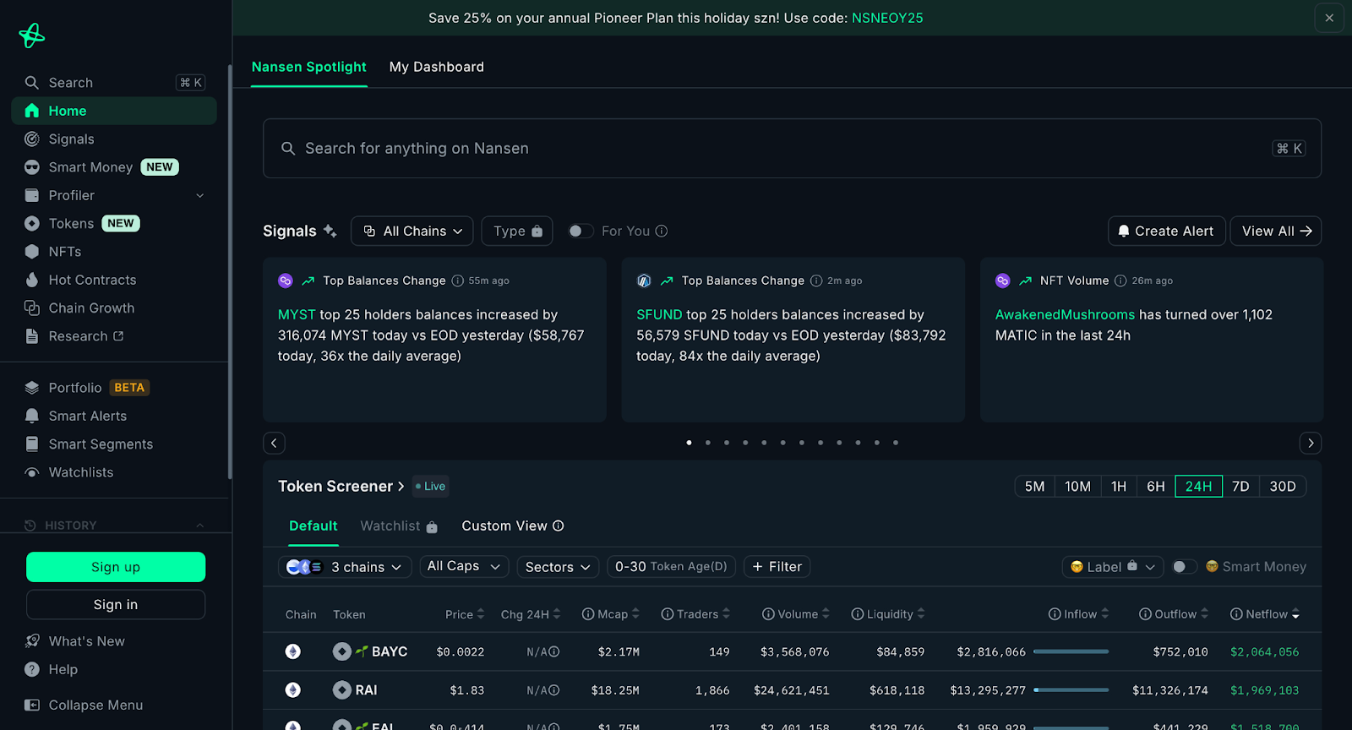The width and height of the screenshot is (1352, 730).
Task: Go to Home in the sidebar
Action: [x=114, y=111]
